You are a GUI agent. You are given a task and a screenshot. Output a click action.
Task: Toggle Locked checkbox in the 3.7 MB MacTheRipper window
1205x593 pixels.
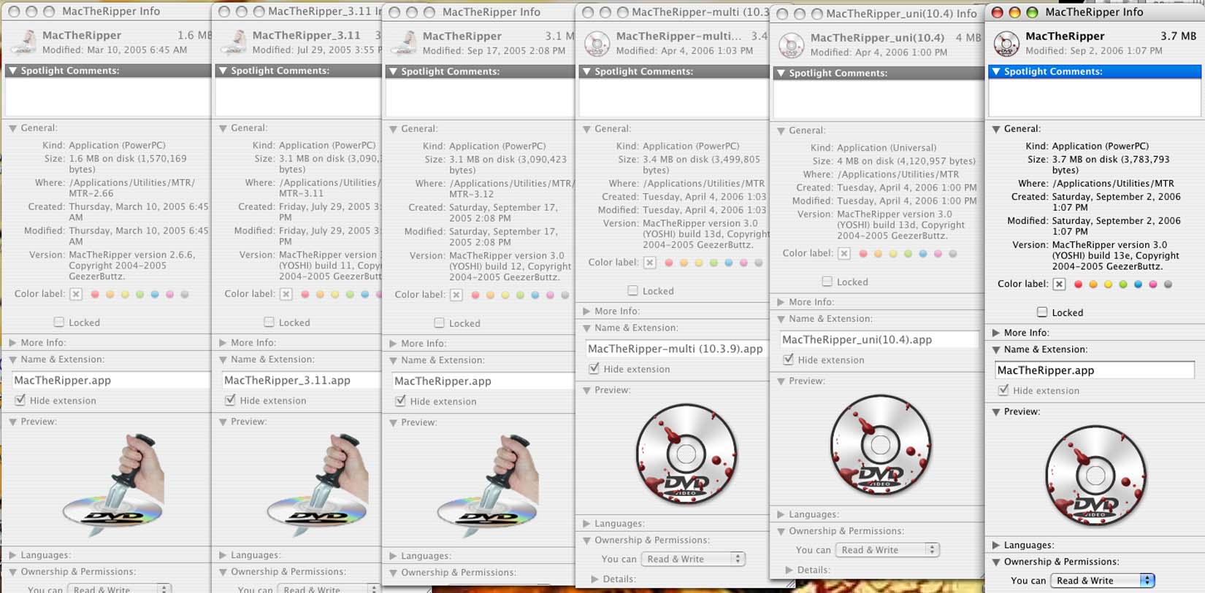coord(1043,312)
